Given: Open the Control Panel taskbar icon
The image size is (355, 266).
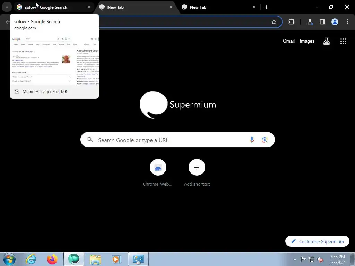Looking at the screenshot, I should [138, 259].
